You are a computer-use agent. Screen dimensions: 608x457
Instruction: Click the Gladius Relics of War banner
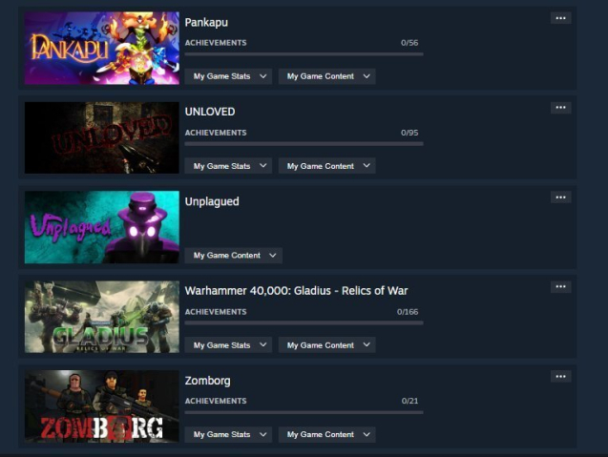pos(102,317)
